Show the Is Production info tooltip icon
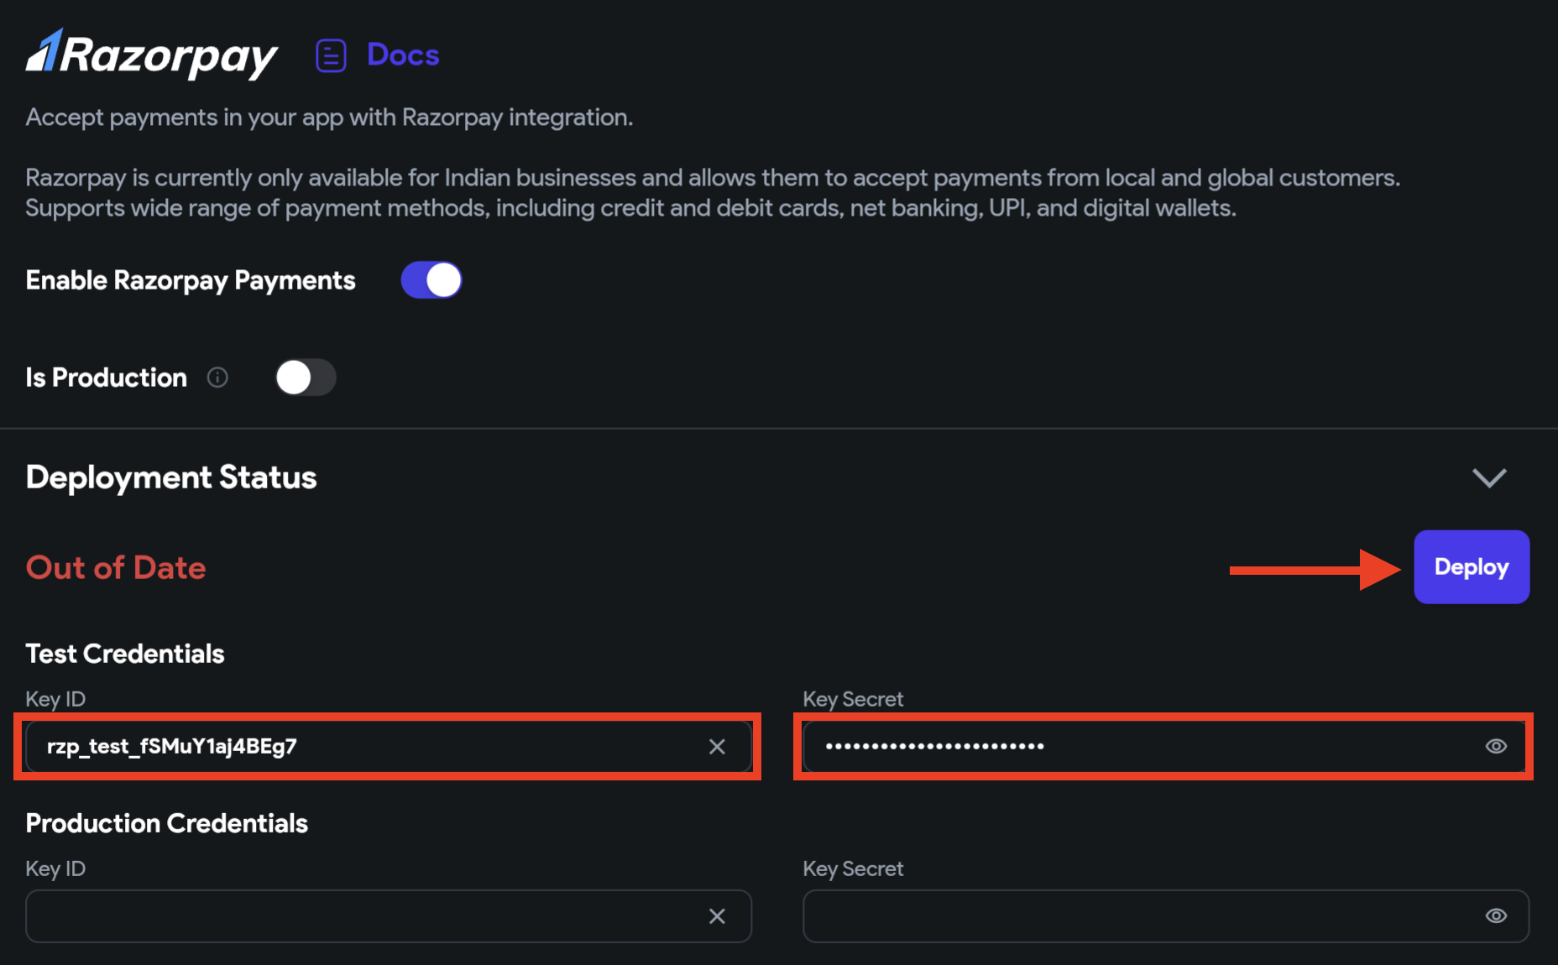This screenshot has width=1558, height=965. point(217,378)
